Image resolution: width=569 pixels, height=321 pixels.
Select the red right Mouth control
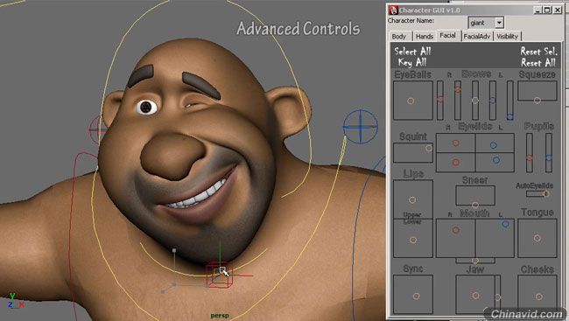tap(456, 230)
